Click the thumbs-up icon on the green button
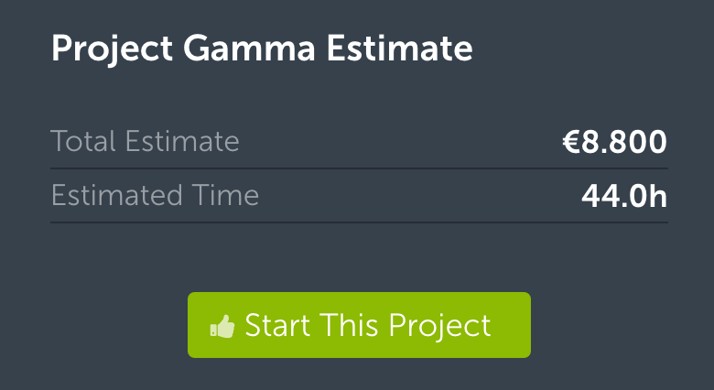Screen dimensions: 714x390 (x=222, y=326)
